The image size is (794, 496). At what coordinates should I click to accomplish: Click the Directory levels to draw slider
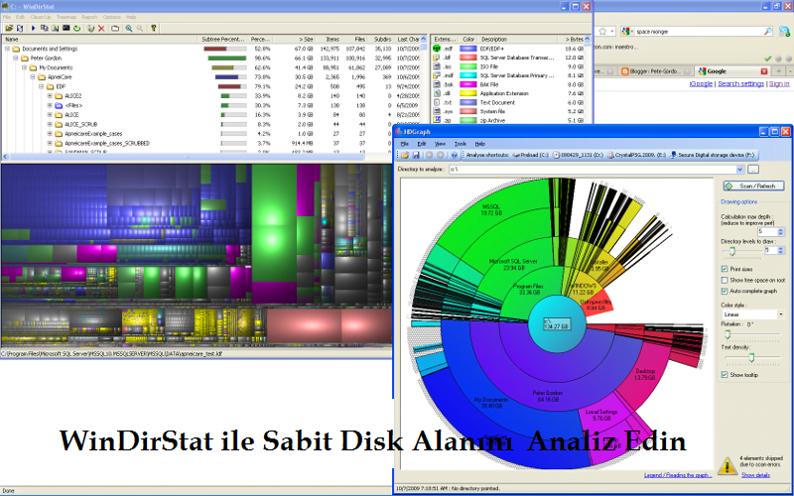pos(731,251)
